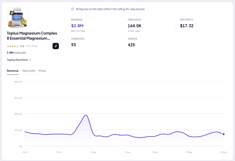Click the TikTok icon button
This screenshot has height=161, width=235.
[55, 46]
